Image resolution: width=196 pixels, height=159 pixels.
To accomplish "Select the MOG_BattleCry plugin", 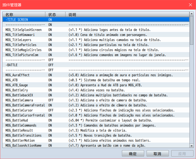I will click(x=96, y=90).
